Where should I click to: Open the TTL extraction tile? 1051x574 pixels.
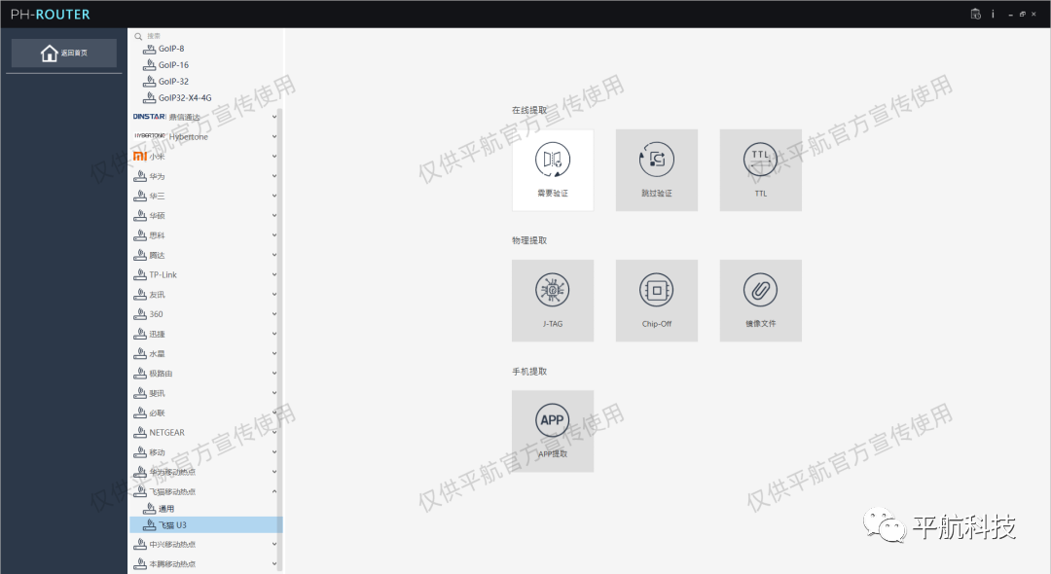pyautogui.click(x=760, y=170)
